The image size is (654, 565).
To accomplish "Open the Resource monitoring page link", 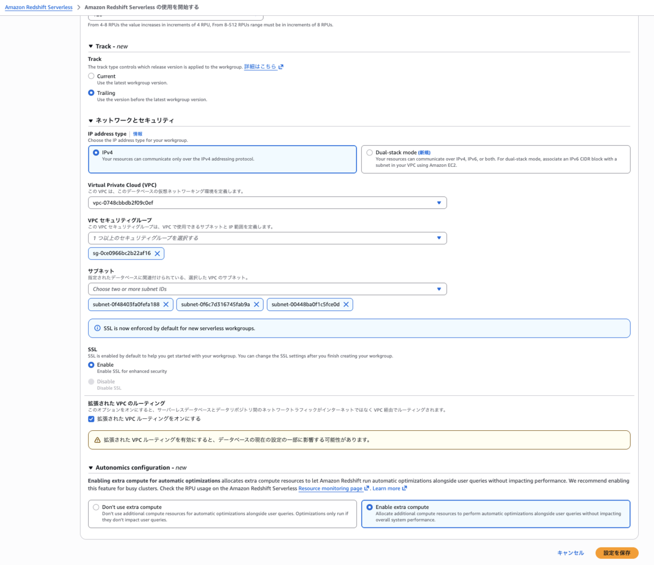I will tap(330, 489).
